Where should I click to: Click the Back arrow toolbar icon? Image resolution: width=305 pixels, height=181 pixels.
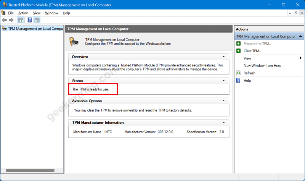tap(4, 20)
